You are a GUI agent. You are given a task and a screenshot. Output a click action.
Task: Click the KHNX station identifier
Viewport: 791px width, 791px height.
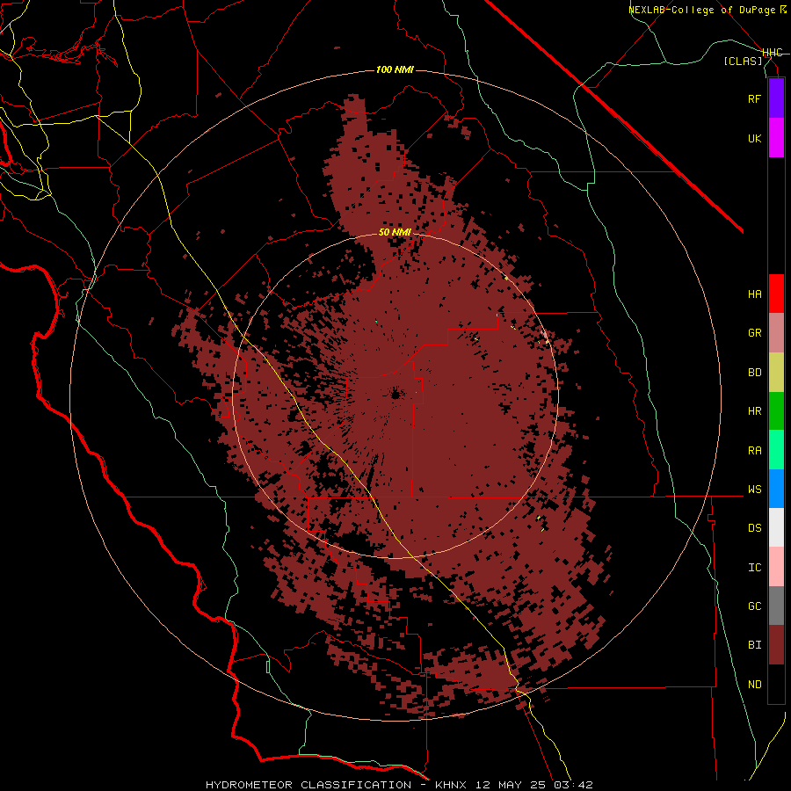click(x=451, y=785)
